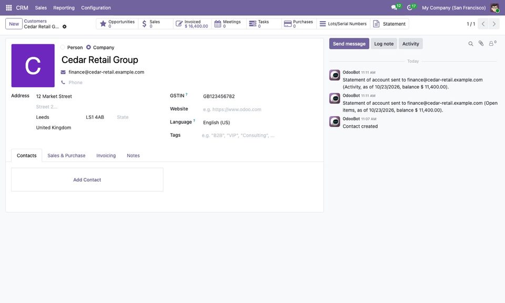This screenshot has width=505, height=303.
Task: Open the Configuration menu
Action: (x=96, y=8)
